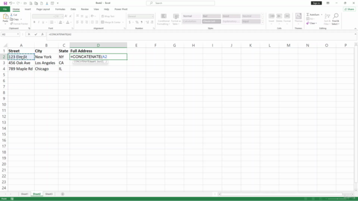Apply the Good cell style
This screenshot has height=201, width=358.
click(231, 16)
